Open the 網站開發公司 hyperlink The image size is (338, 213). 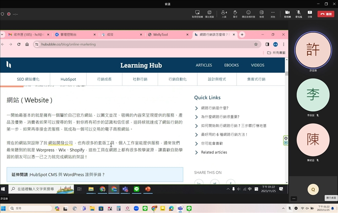tap(60, 143)
